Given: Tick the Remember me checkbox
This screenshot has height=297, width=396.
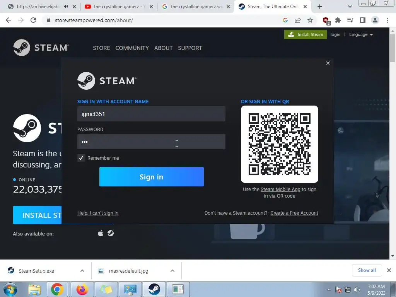Looking at the screenshot, I should (x=81, y=158).
